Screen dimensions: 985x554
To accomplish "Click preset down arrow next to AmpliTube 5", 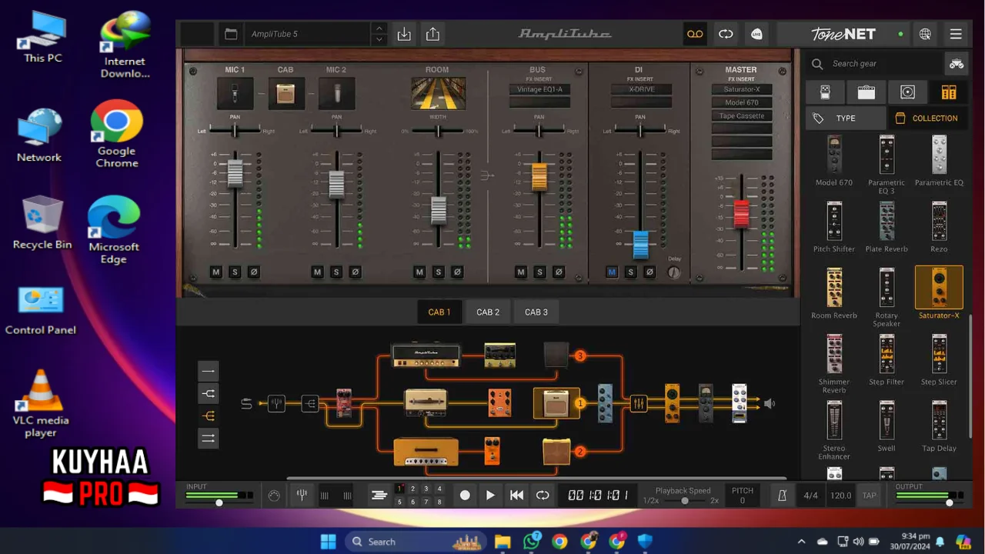I will pos(379,39).
